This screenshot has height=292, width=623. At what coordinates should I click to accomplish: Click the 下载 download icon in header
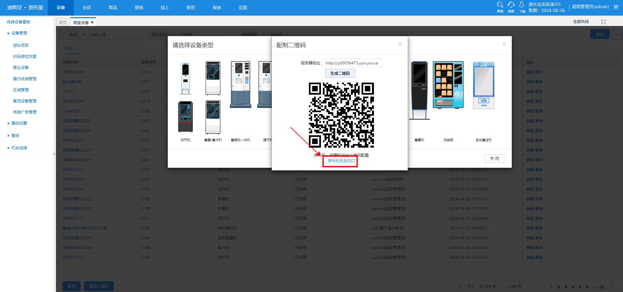coord(522,5)
